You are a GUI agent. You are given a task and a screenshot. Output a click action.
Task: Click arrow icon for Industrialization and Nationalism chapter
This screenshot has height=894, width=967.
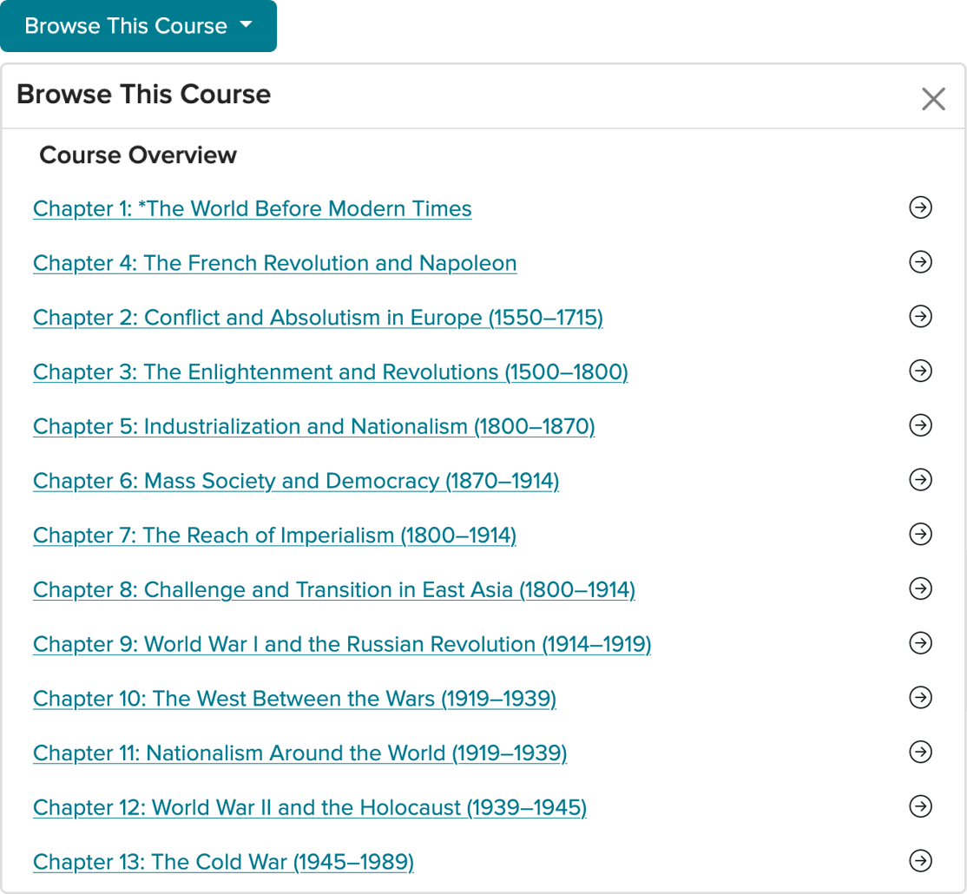[920, 425]
